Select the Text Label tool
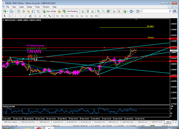Viewport: 179px width, 129px height. tap(45, 16)
